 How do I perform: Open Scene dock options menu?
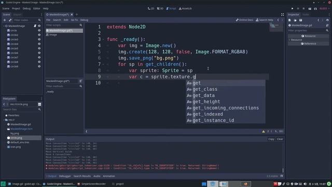41,15
